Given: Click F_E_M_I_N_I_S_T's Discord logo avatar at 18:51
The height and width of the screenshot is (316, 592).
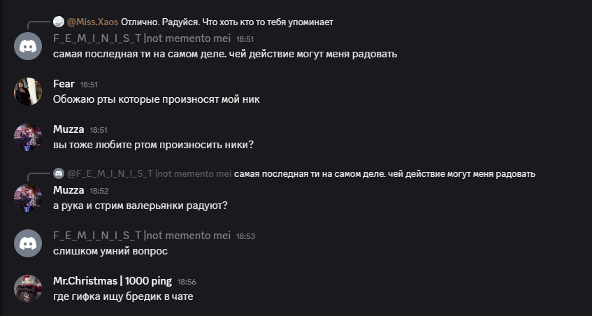Looking at the screenshot, I should click(x=28, y=46).
